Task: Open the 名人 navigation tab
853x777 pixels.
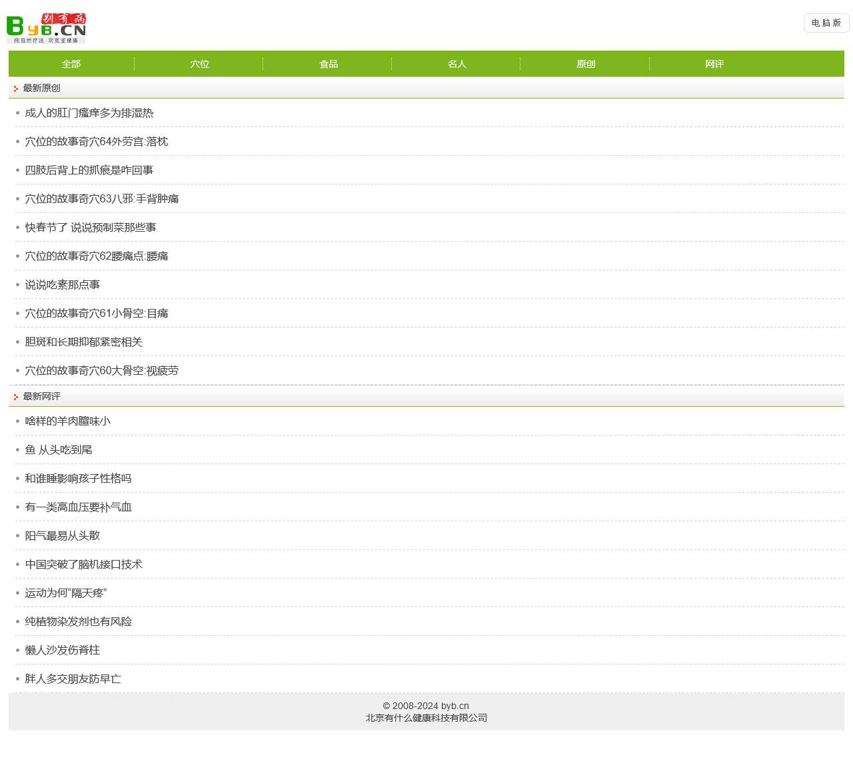Action: [x=457, y=64]
